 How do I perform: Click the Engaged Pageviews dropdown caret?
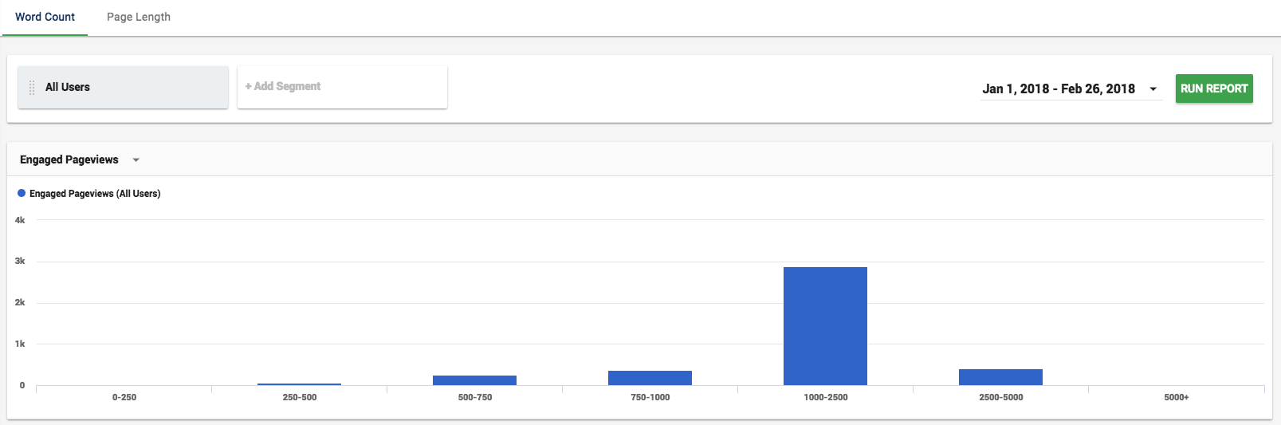[x=136, y=160]
